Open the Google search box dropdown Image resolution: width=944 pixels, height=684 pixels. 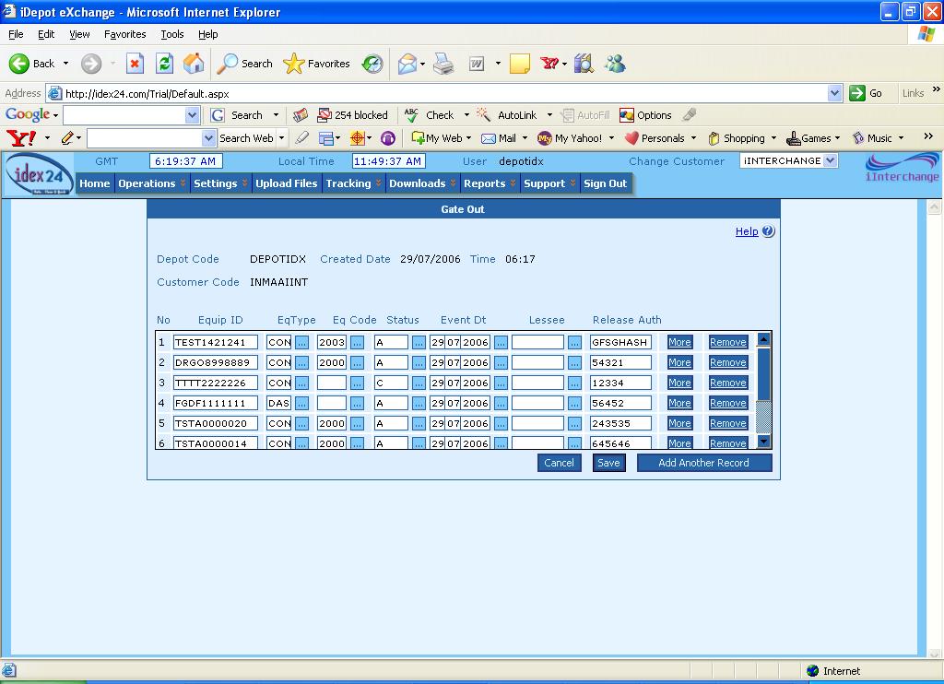tap(192, 115)
